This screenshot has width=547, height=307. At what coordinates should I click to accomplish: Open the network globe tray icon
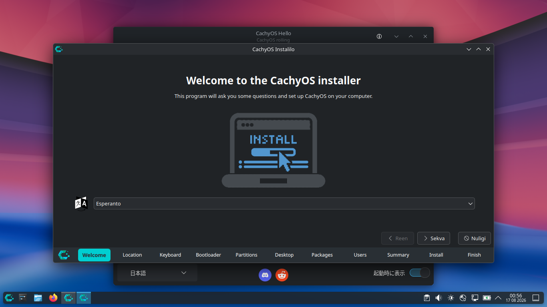463,298
